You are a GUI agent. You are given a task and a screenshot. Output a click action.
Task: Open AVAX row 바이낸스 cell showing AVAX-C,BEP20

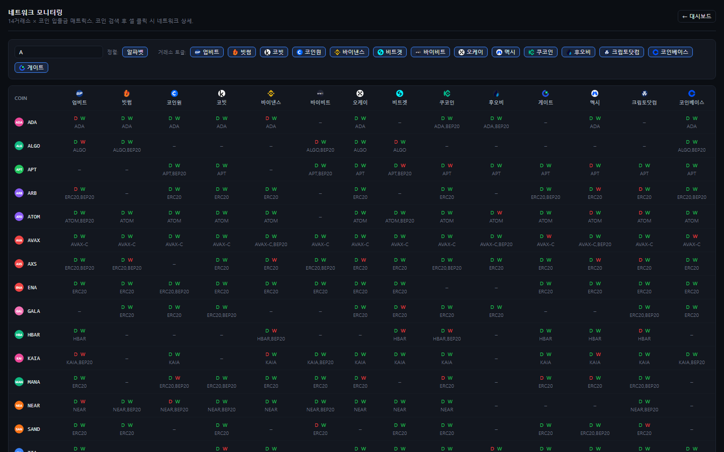tap(271, 240)
